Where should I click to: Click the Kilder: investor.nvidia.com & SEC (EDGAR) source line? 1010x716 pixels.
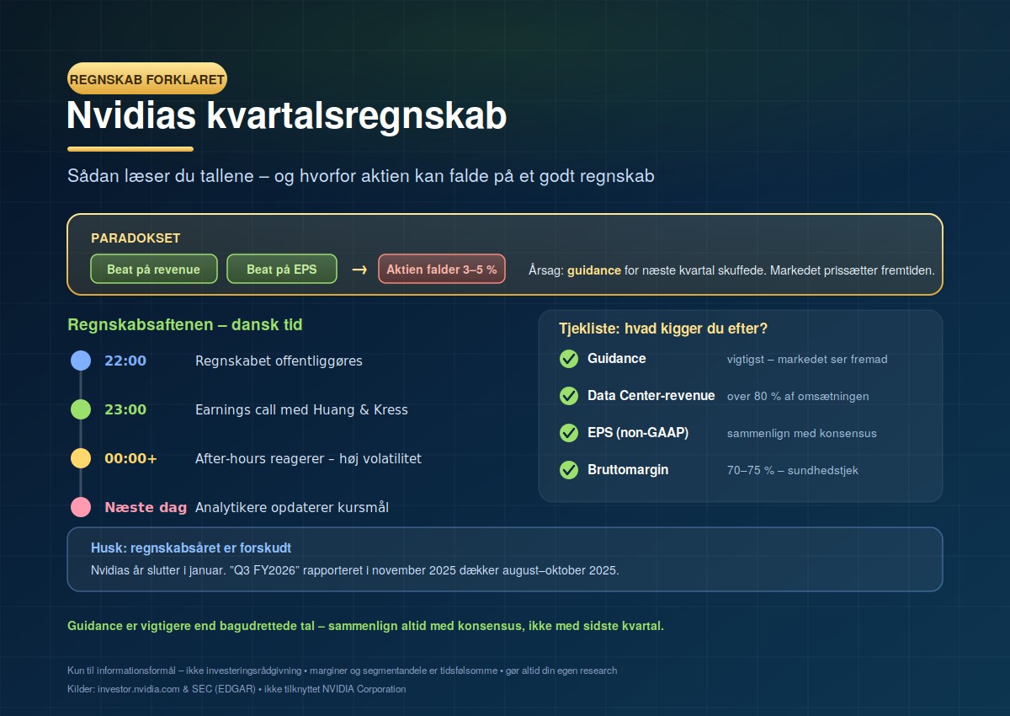[237, 689]
